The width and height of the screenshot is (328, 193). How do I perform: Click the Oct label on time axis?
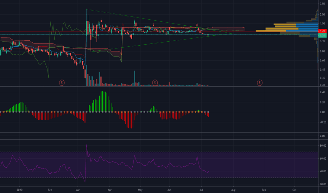tap(294, 190)
